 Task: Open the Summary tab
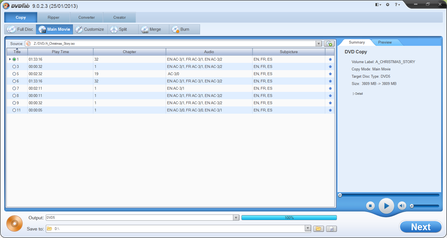tap(357, 42)
